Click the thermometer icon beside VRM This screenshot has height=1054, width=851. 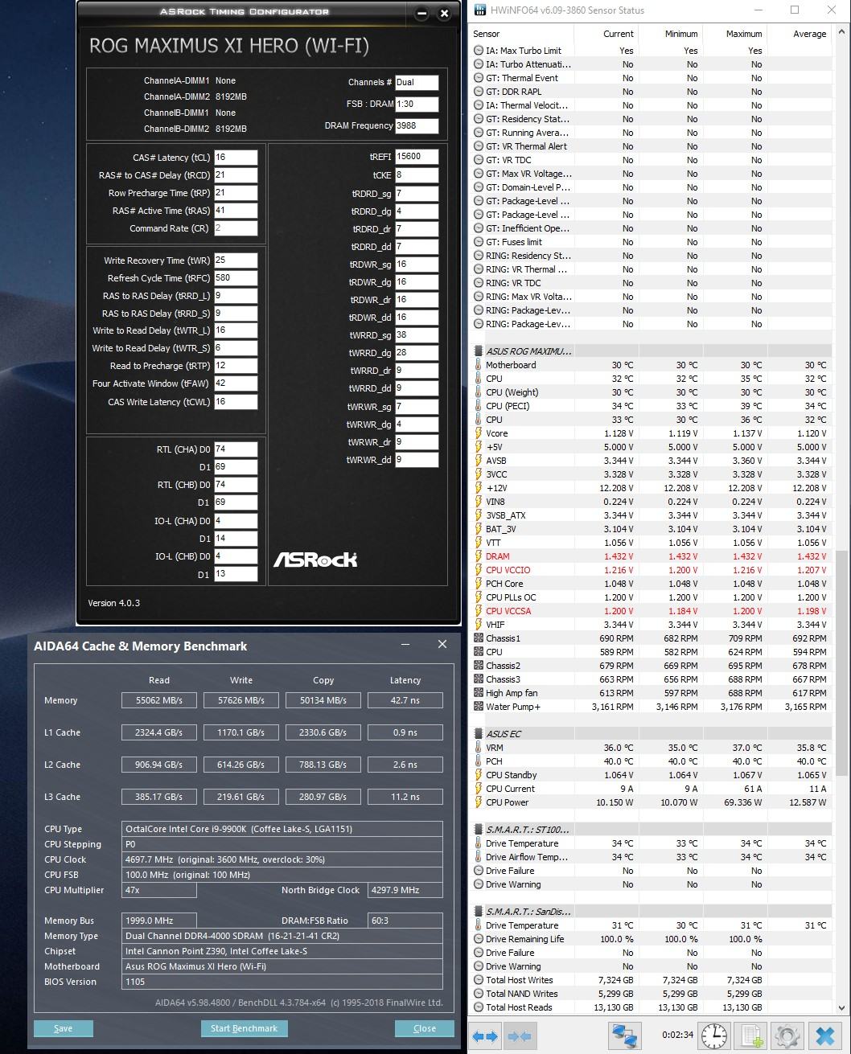479,748
